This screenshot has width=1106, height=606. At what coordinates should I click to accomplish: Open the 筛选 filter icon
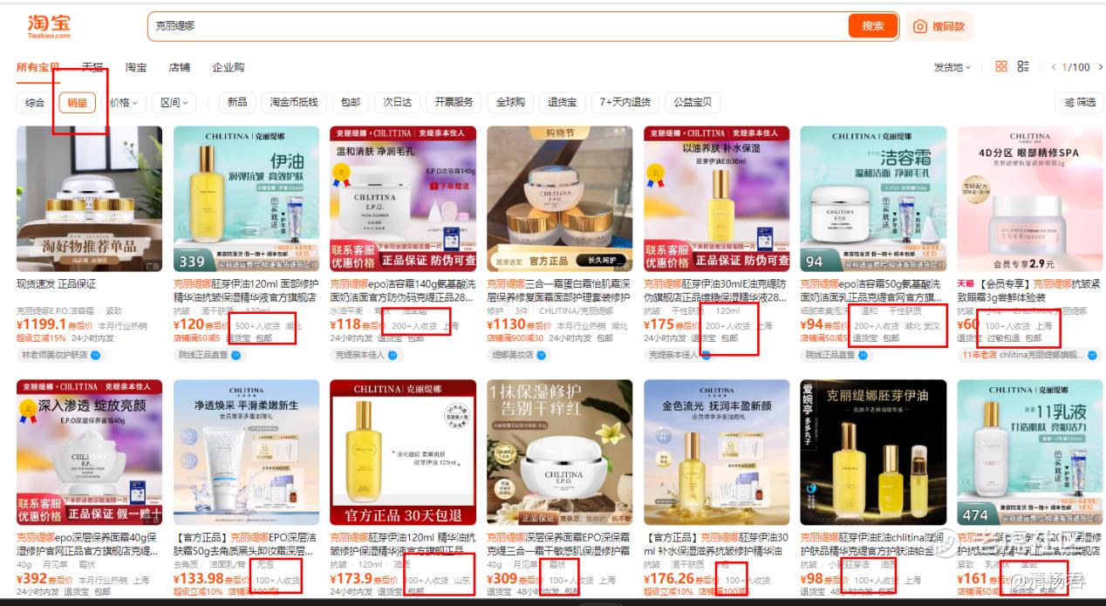(x=1070, y=102)
